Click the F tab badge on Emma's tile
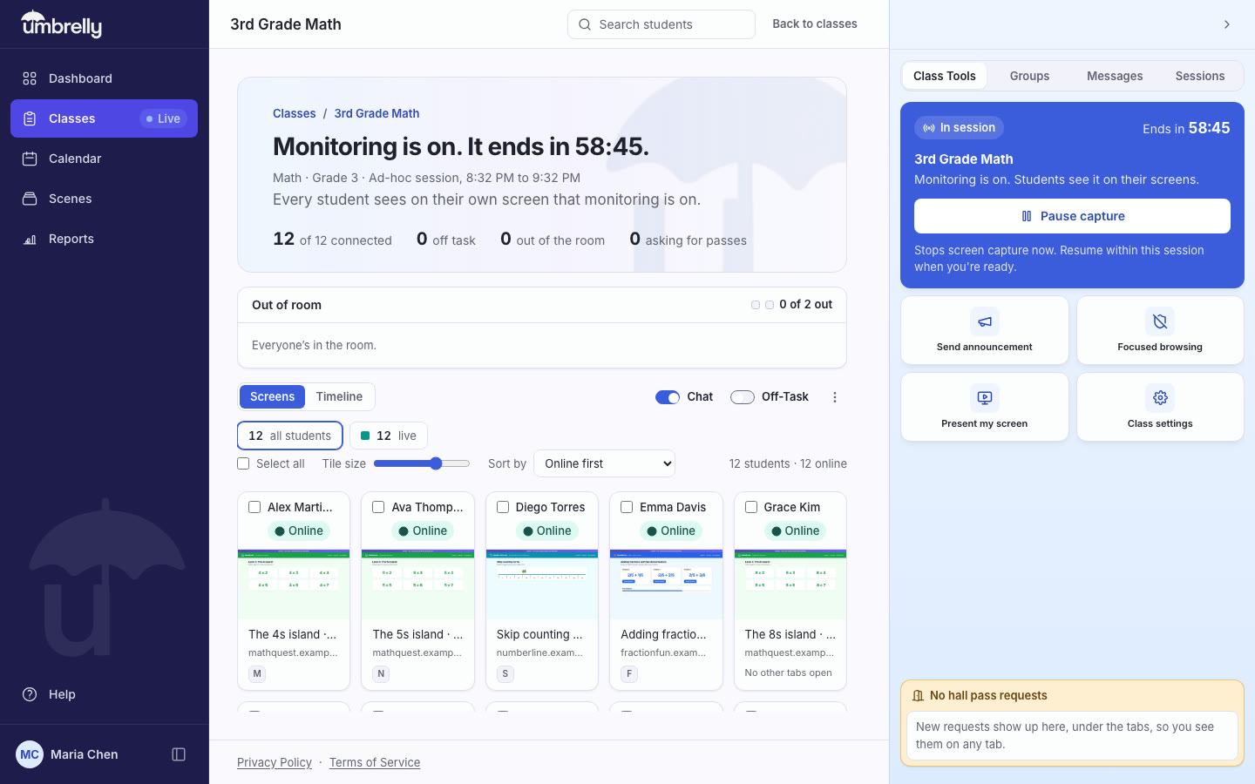The height and width of the screenshot is (784, 1255). 629,673
